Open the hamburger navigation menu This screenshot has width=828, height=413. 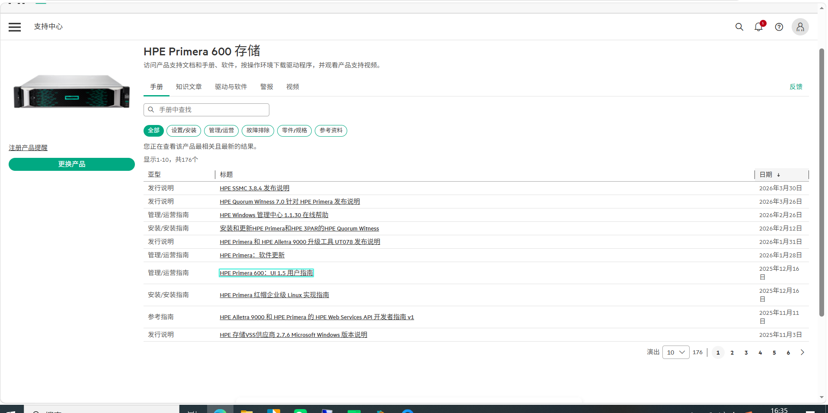point(15,27)
